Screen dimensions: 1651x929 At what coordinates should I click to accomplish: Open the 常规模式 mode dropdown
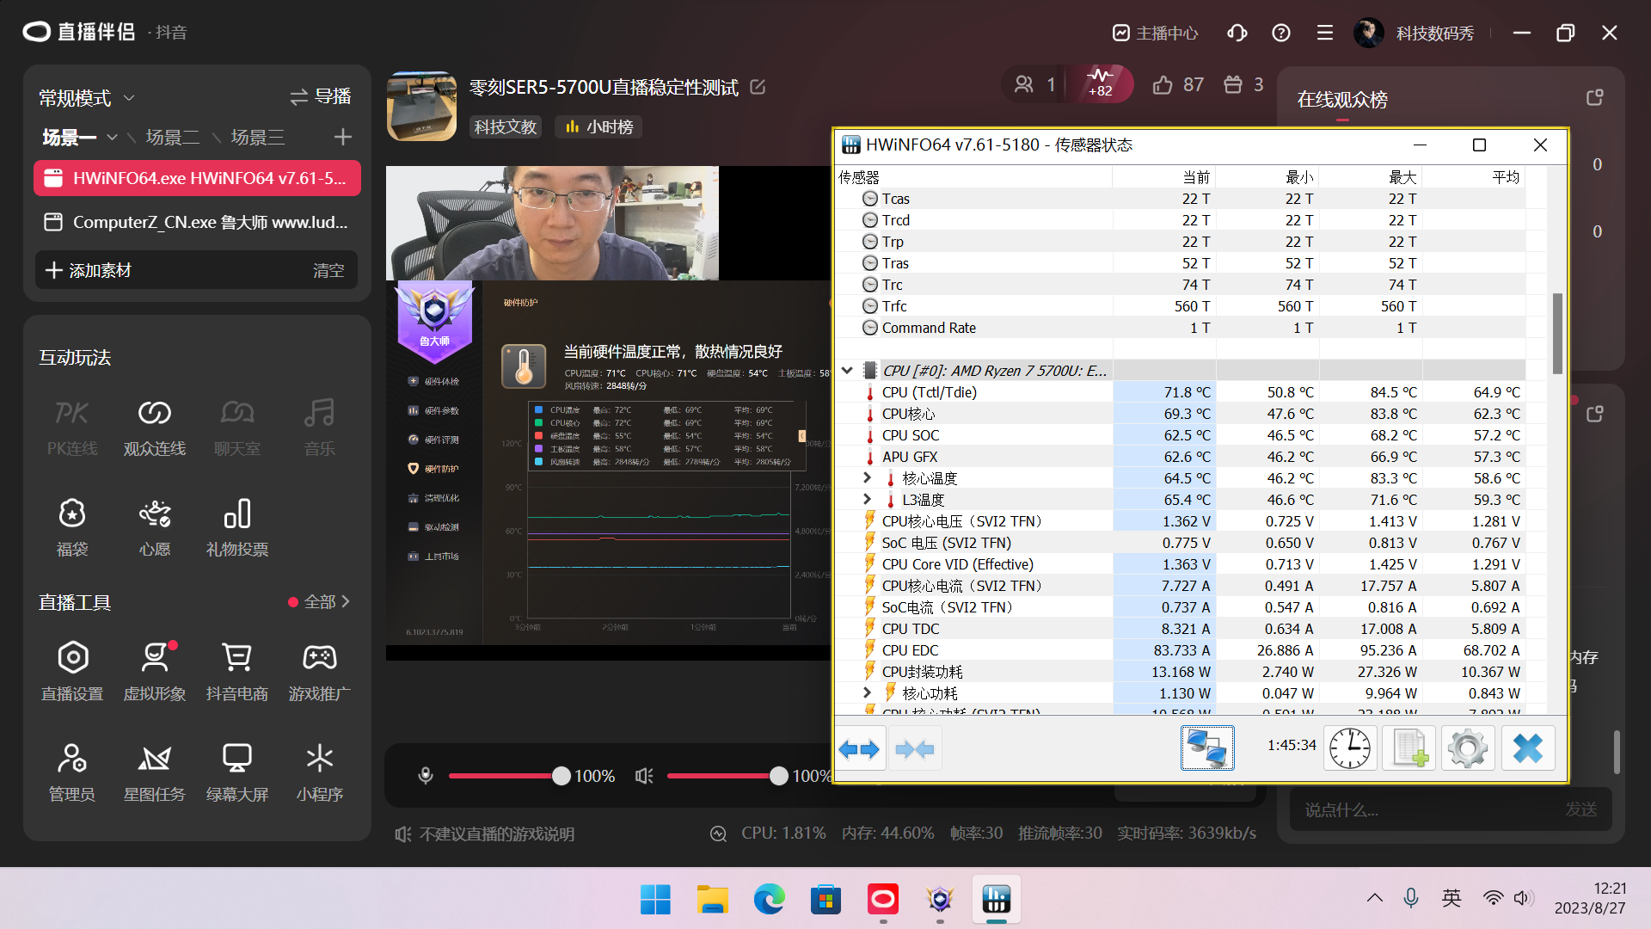pyautogui.click(x=87, y=98)
